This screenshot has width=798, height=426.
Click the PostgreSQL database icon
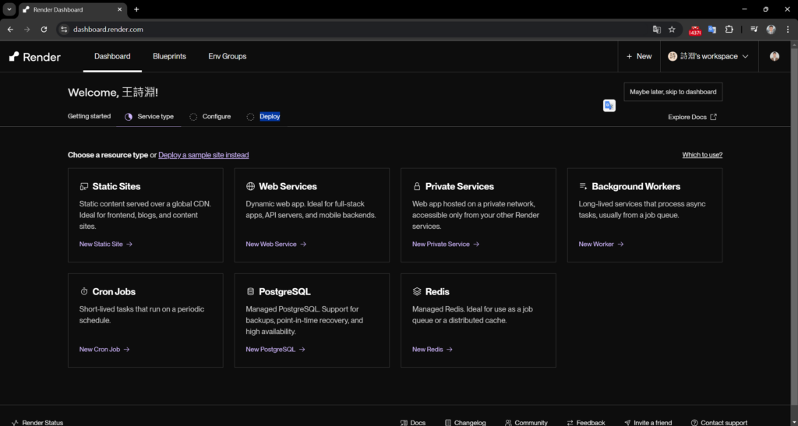[250, 292]
